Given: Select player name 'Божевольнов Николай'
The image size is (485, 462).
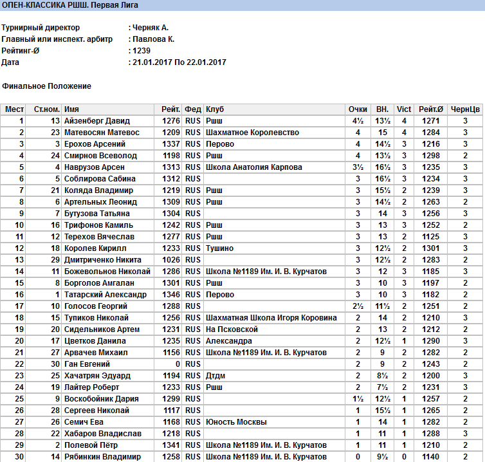Looking at the screenshot, I should click(107, 272).
